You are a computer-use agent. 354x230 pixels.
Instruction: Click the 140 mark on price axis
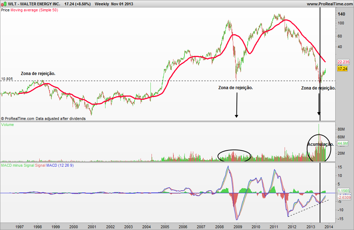(x=341, y=14)
